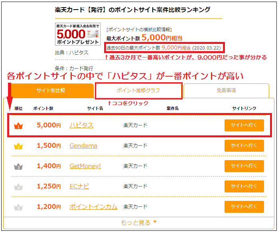
Task: Open the ハピタス site link
Action: click(x=81, y=125)
